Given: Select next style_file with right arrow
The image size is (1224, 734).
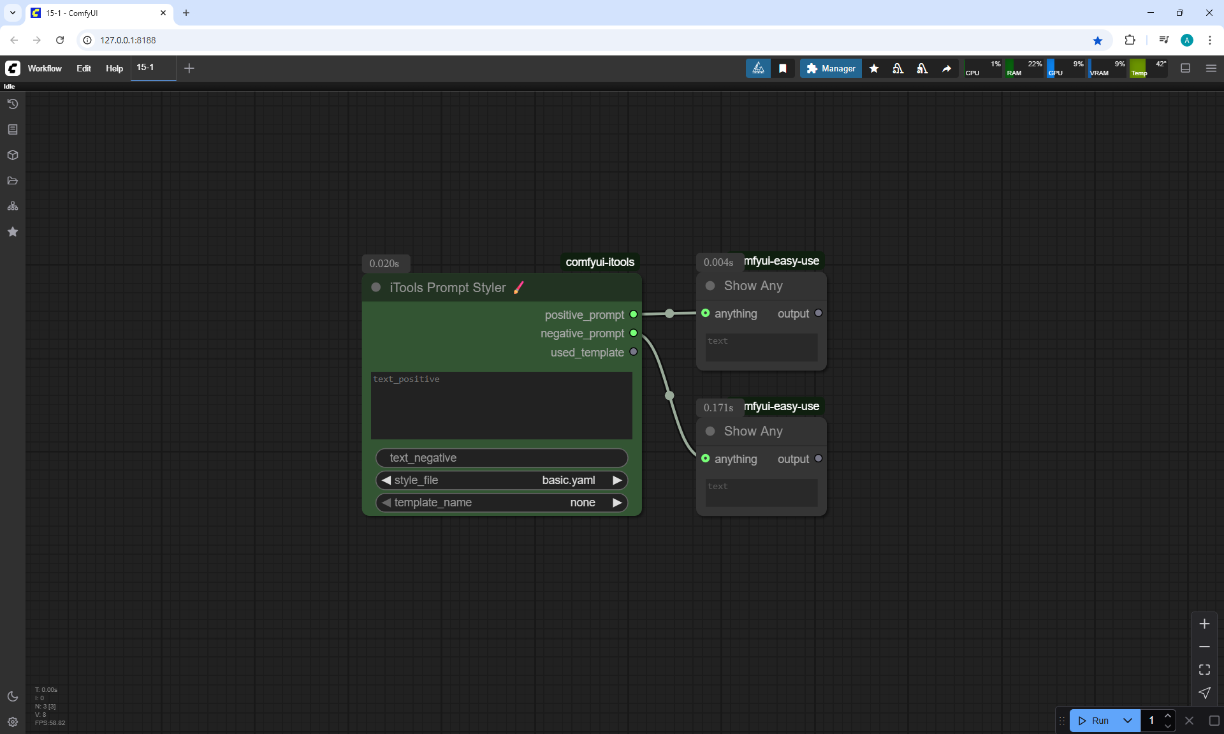Looking at the screenshot, I should 616,480.
